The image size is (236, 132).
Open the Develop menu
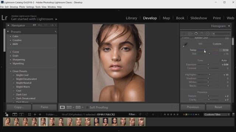[x=14, y=7]
